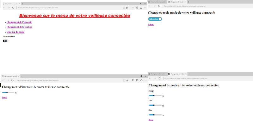
Task: Refresh the mode change page
Action: coord(159,6)
